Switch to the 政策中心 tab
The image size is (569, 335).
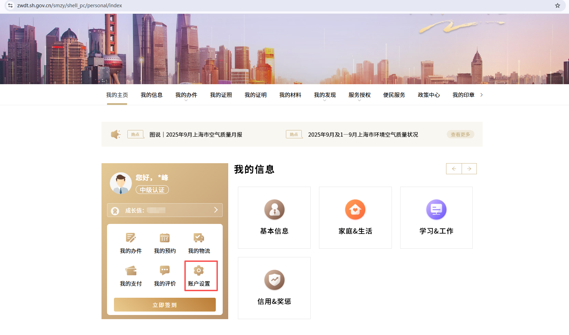click(428, 95)
